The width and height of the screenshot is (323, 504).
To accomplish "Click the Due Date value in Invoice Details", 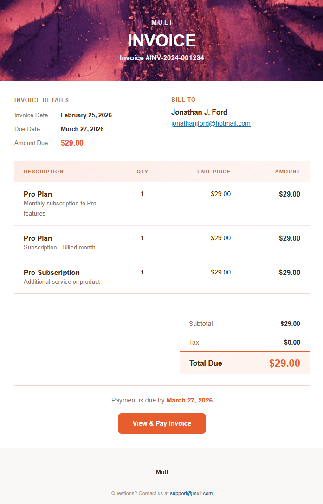I will coord(82,129).
